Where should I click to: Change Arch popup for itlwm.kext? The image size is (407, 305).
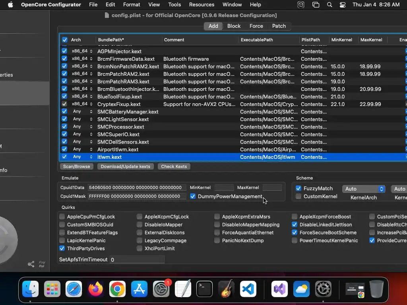click(82, 156)
